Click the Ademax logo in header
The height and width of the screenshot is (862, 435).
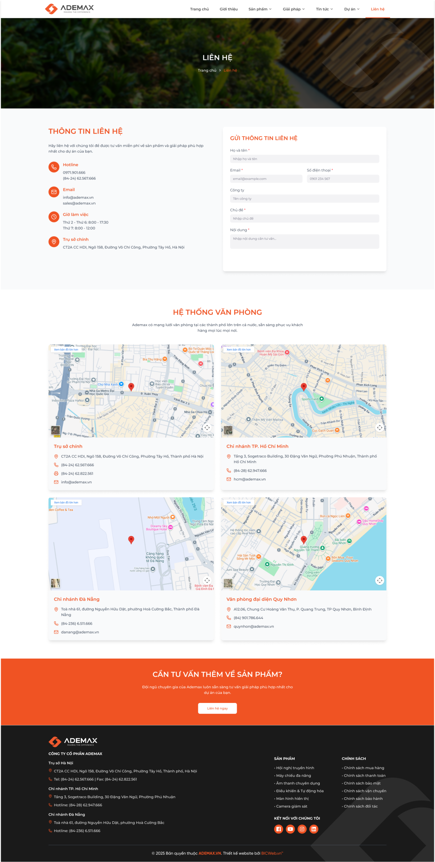69,9
